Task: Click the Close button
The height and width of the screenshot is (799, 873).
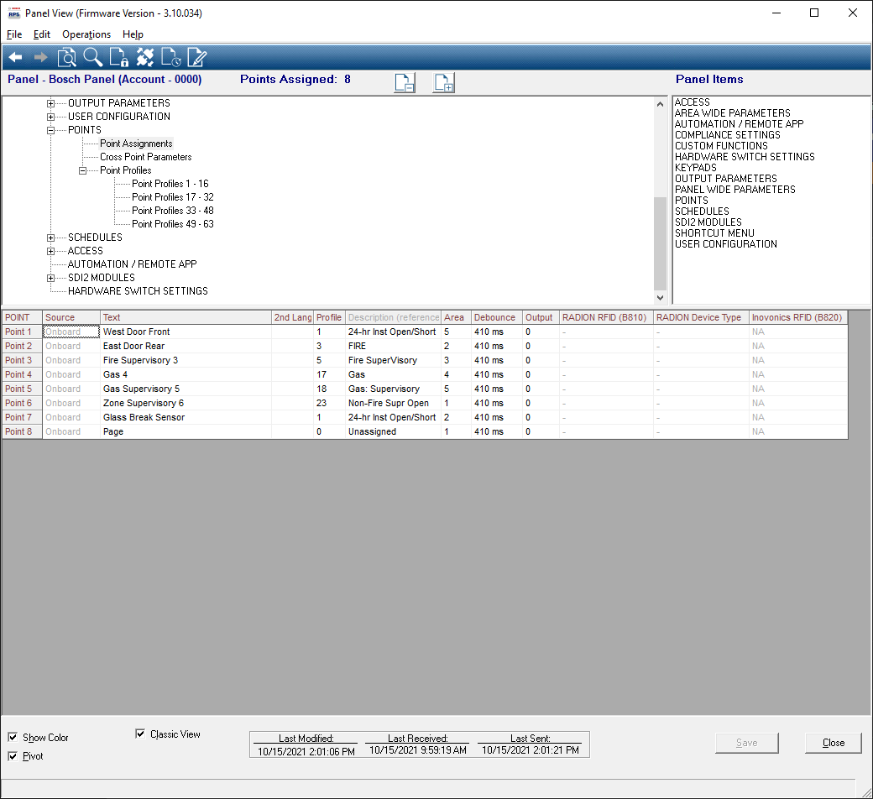Action: pos(833,743)
